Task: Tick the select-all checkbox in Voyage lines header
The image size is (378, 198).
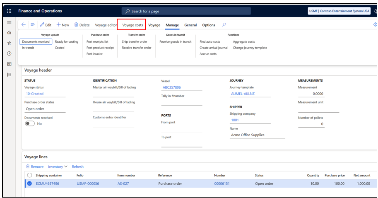Action: tap(29, 175)
